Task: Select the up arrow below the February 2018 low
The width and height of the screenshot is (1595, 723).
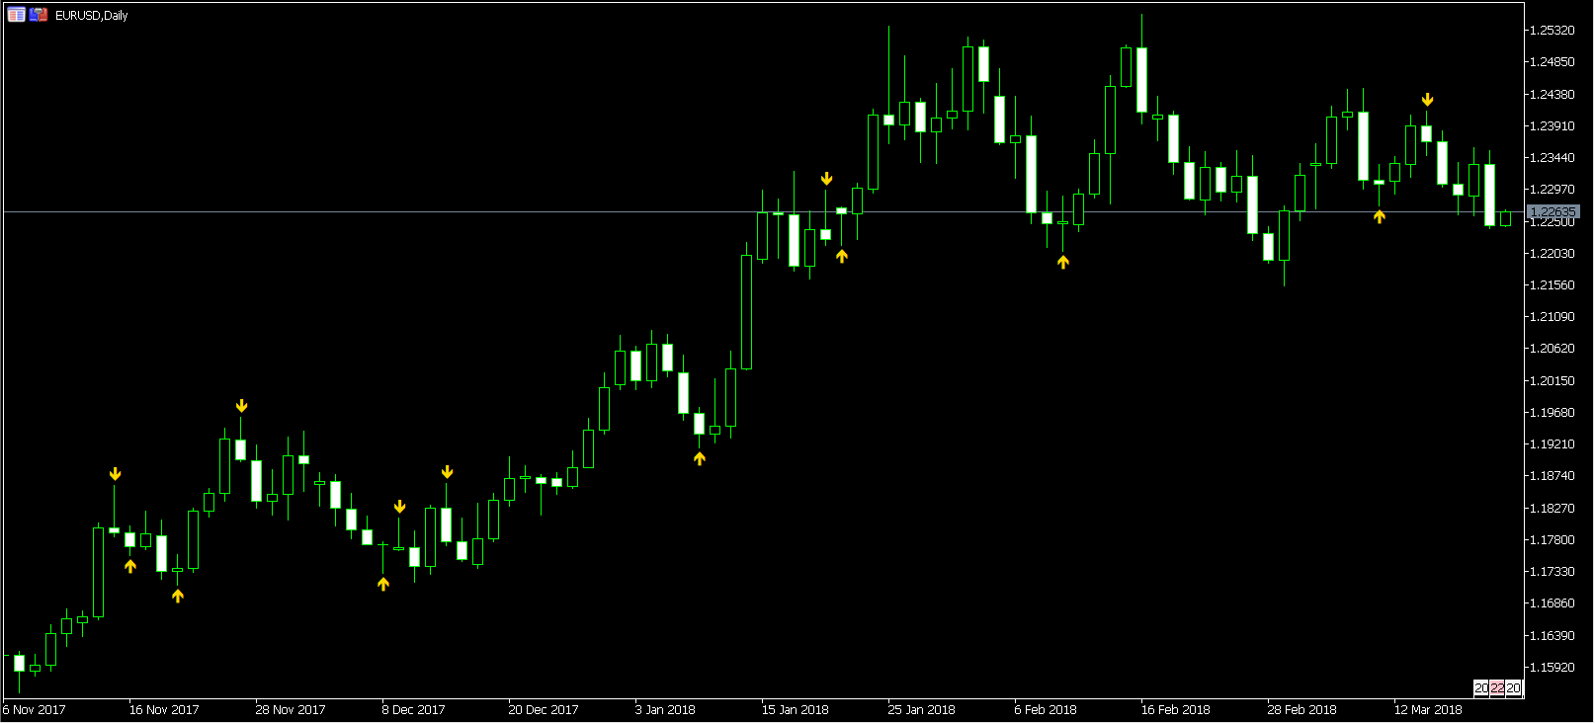Action: click(x=1062, y=262)
